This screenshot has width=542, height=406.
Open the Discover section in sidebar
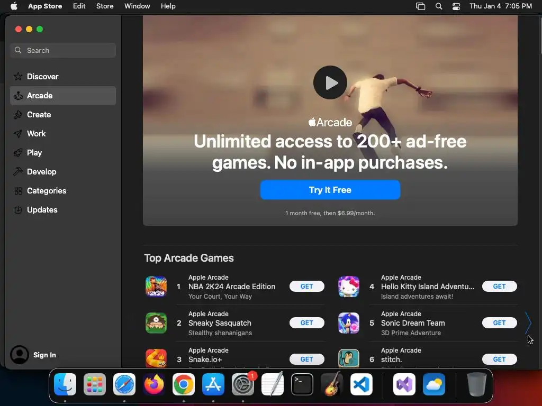pos(63,76)
